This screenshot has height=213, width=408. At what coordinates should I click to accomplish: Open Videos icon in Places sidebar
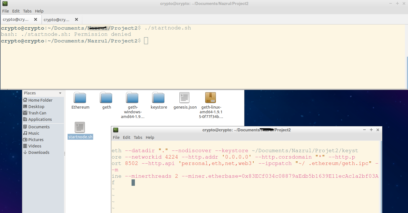tap(25, 146)
